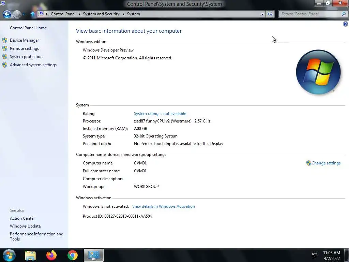Click the Control Panel taskbar button

(94, 255)
